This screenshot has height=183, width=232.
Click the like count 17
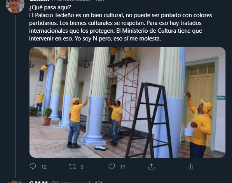[123, 167]
